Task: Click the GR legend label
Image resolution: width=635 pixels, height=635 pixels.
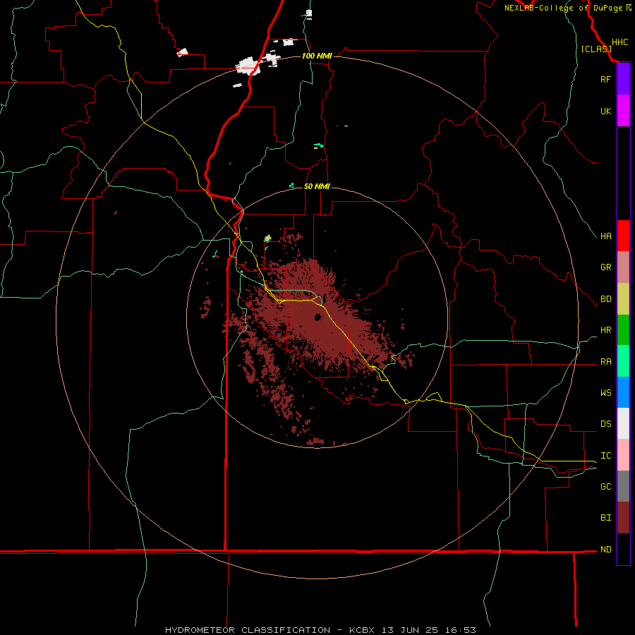Action: pos(605,267)
